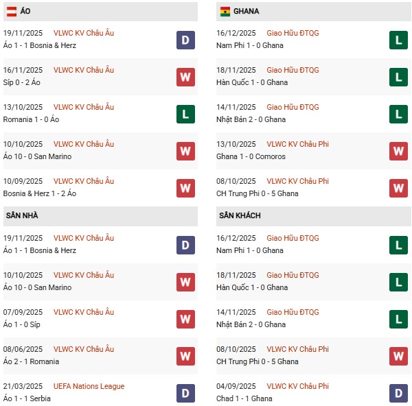Click the loss badge for Romania 1 - 0 Áo

coord(185,114)
